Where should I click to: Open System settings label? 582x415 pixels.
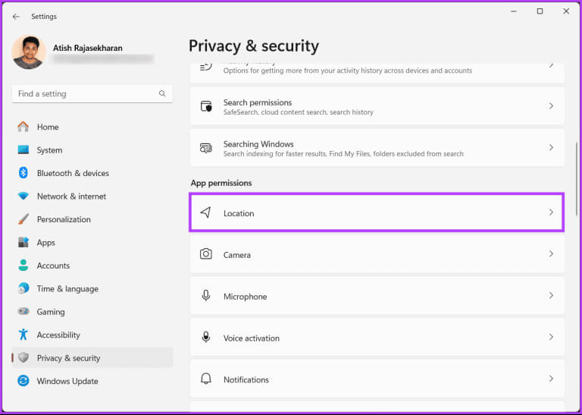[49, 150]
